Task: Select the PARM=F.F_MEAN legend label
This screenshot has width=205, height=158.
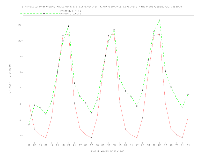Action: coord(71,14)
